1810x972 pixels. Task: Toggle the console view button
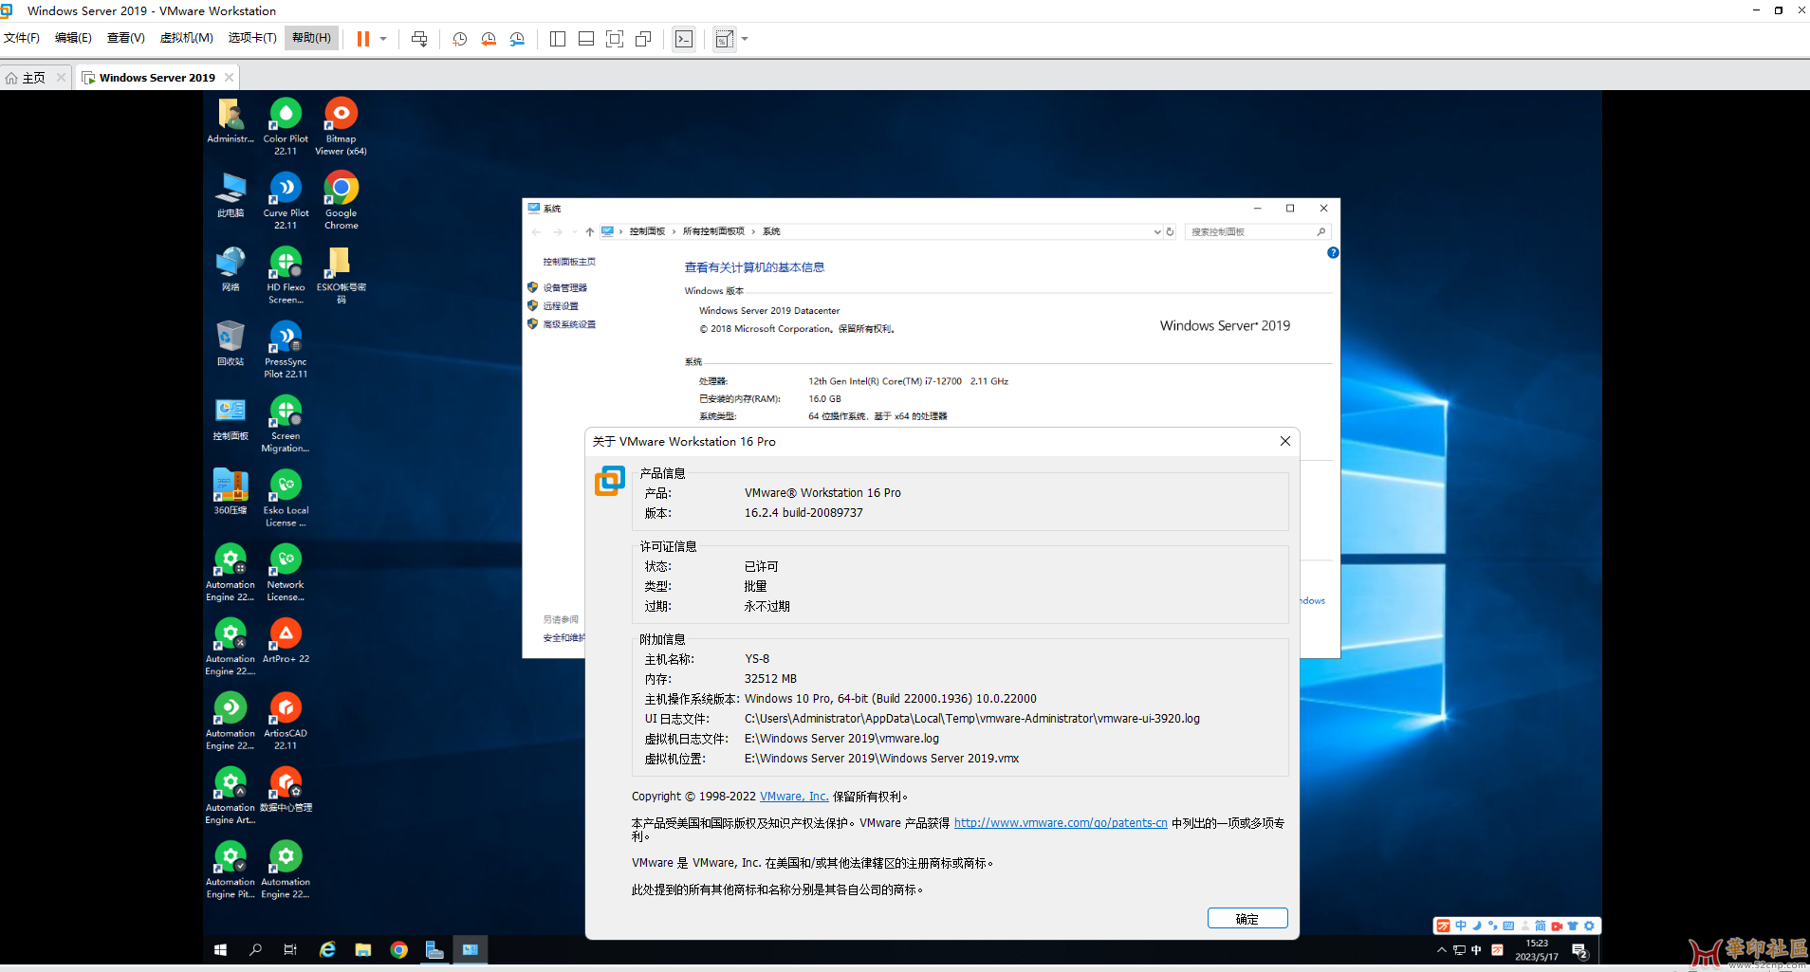684,39
